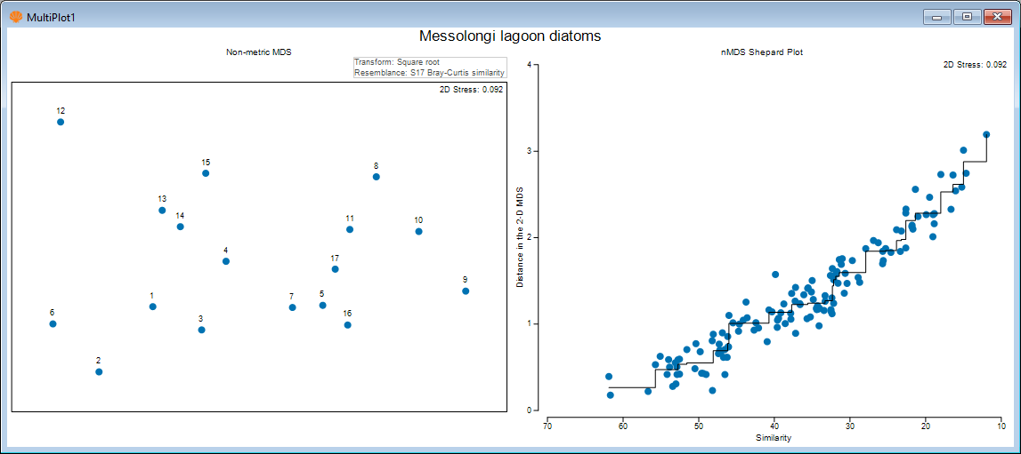Image resolution: width=1021 pixels, height=454 pixels.
Task: Click sample point 9 in MDS ordination
Action: [466, 291]
